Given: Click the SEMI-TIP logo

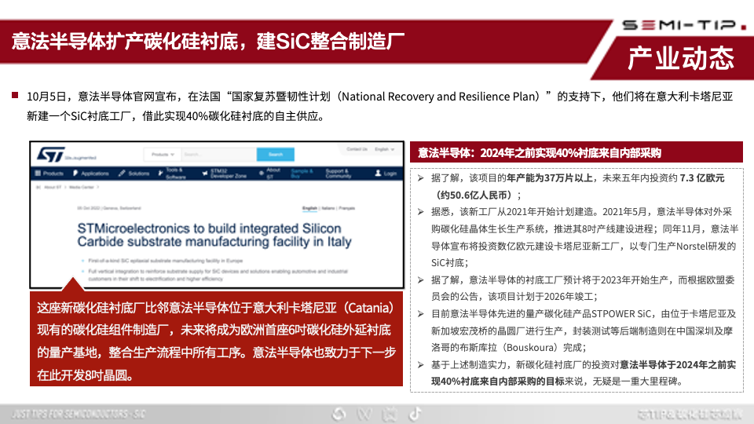Looking at the screenshot, I should pos(683,25).
